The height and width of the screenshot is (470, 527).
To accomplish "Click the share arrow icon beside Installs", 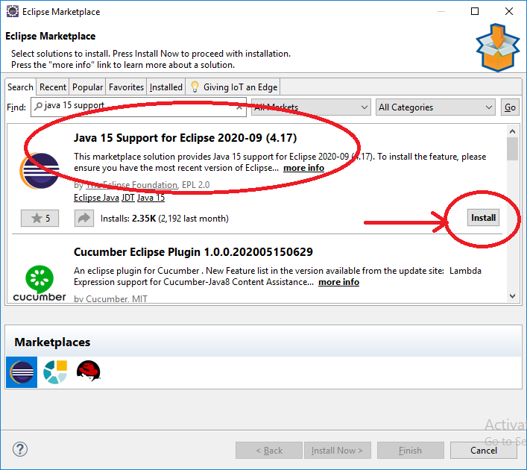I will pos(84,219).
